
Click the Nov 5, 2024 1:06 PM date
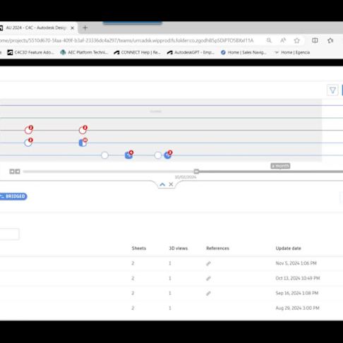(296, 263)
